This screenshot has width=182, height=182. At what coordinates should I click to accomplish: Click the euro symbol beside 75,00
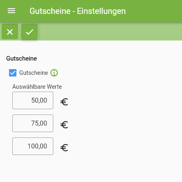pos(64,125)
